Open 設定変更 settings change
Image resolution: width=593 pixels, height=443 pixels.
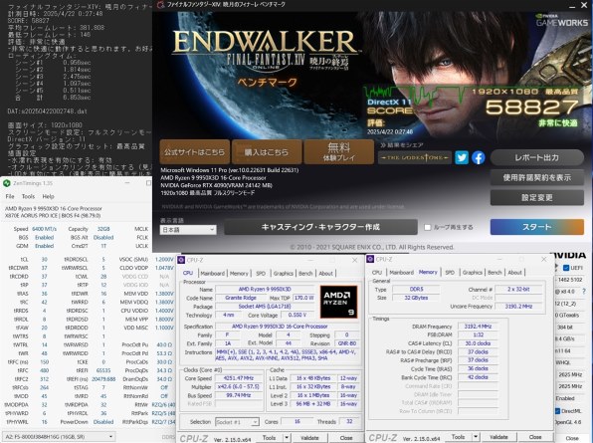click(537, 197)
